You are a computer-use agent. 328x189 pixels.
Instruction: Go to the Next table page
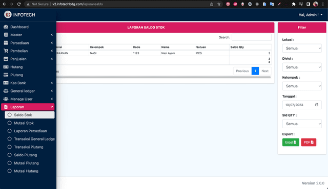point(265,71)
